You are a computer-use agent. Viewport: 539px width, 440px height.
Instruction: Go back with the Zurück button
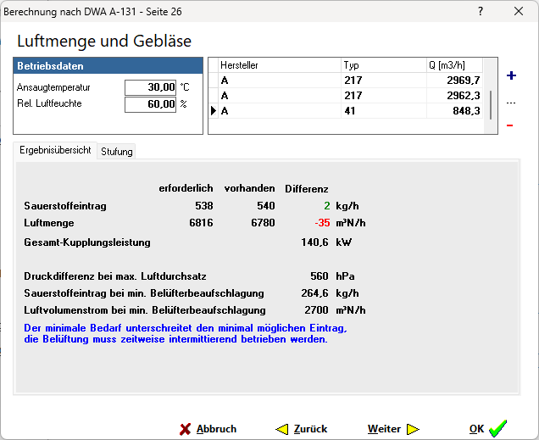point(302,429)
